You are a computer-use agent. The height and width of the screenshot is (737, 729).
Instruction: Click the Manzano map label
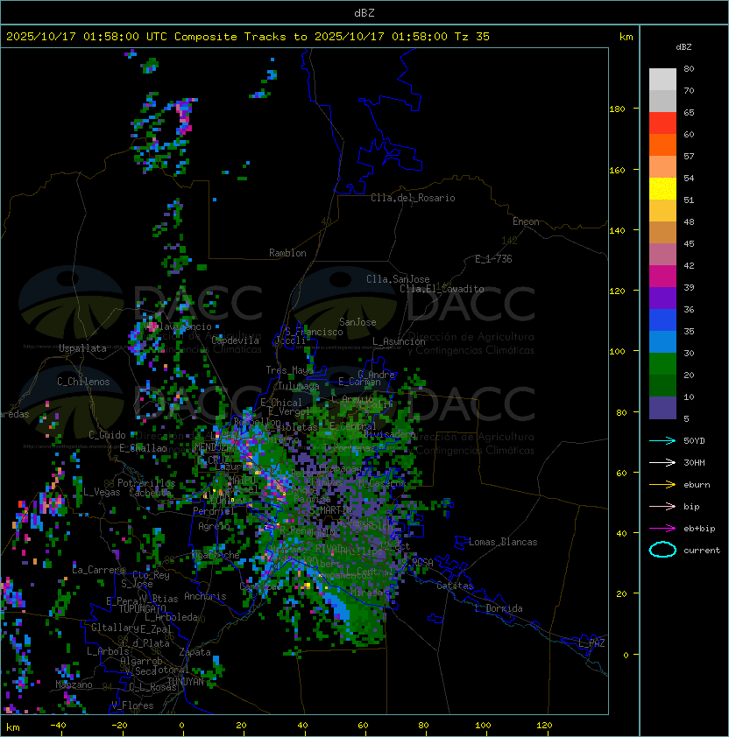74,684
